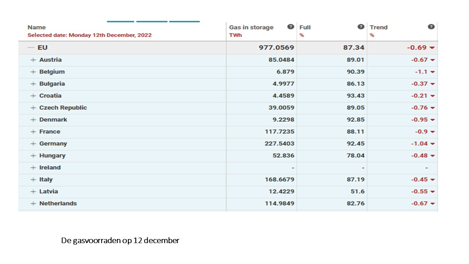This screenshot has height=264, width=469.
Task: Open help icon for Gas in storage column
Action: point(291,27)
